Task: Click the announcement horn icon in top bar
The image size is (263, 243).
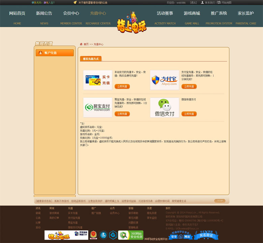Action: [75, 2]
